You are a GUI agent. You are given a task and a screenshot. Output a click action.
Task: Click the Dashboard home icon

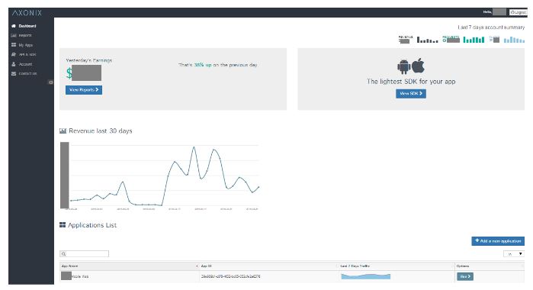tap(14, 26)
